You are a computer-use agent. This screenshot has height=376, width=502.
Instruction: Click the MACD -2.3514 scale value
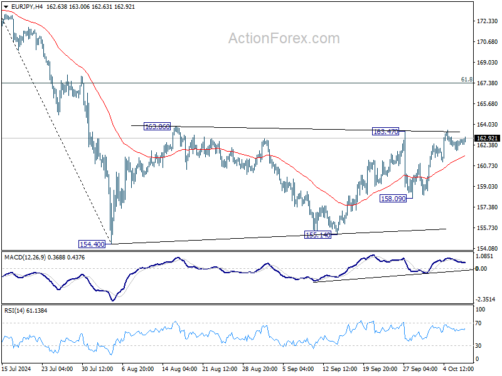[485, 300]
